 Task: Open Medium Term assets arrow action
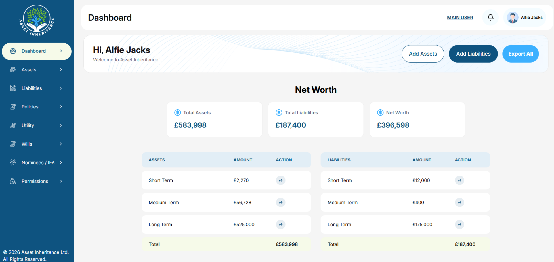(x=280, y=203)
